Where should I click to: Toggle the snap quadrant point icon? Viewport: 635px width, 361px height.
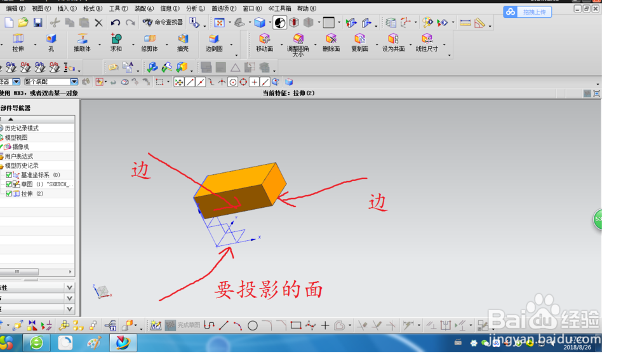click(243, 82)
